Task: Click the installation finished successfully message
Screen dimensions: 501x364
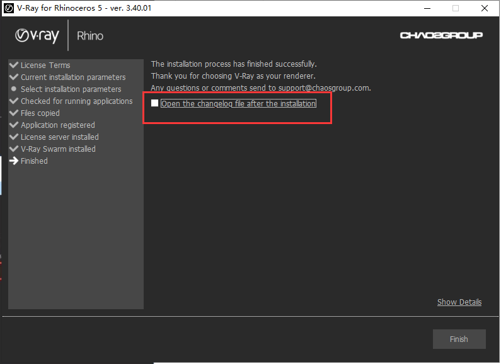Action: coord(234,64)
